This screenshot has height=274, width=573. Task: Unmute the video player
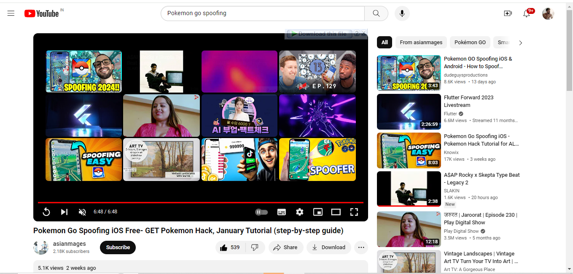coord(82,212)
